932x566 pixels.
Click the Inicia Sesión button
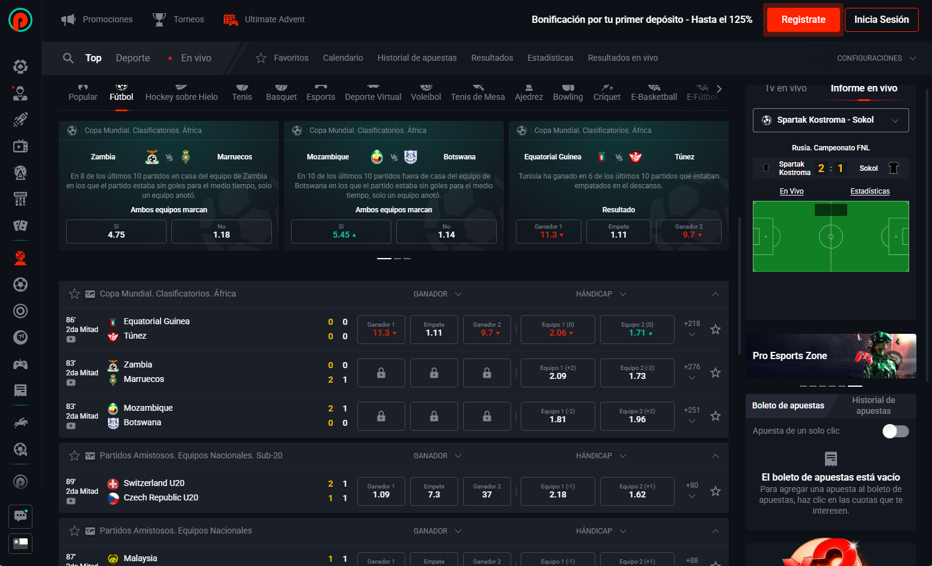click(881, 20)
